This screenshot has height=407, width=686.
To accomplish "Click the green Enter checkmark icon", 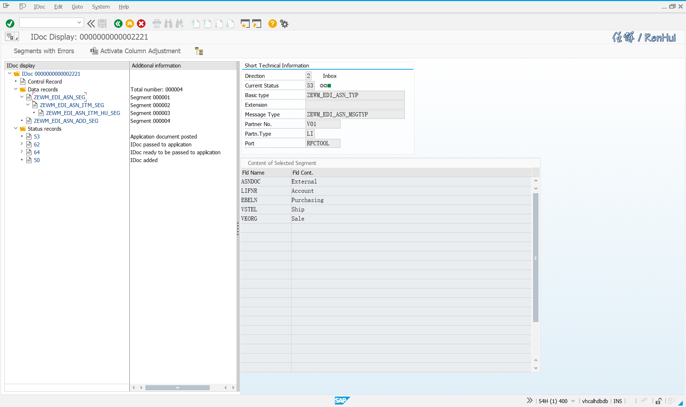I will [10, 24].
